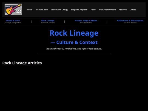
Task: Click the Rock N Roll guitar logo
Action: tap(13, 9)
